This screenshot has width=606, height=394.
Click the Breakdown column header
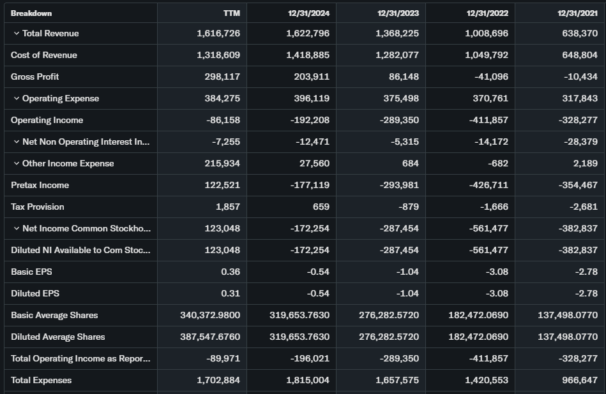click(x=31, y=13)
